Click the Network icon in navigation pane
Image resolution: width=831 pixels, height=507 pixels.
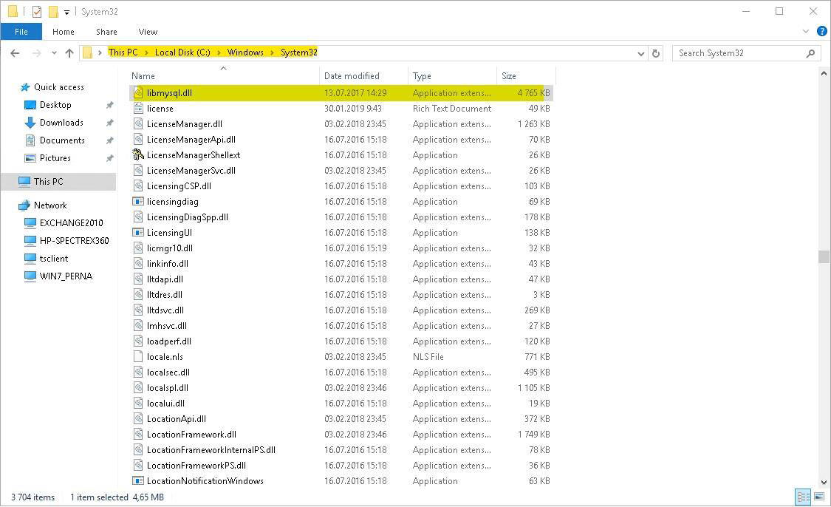pyautogui.click(x=24, y=205)
